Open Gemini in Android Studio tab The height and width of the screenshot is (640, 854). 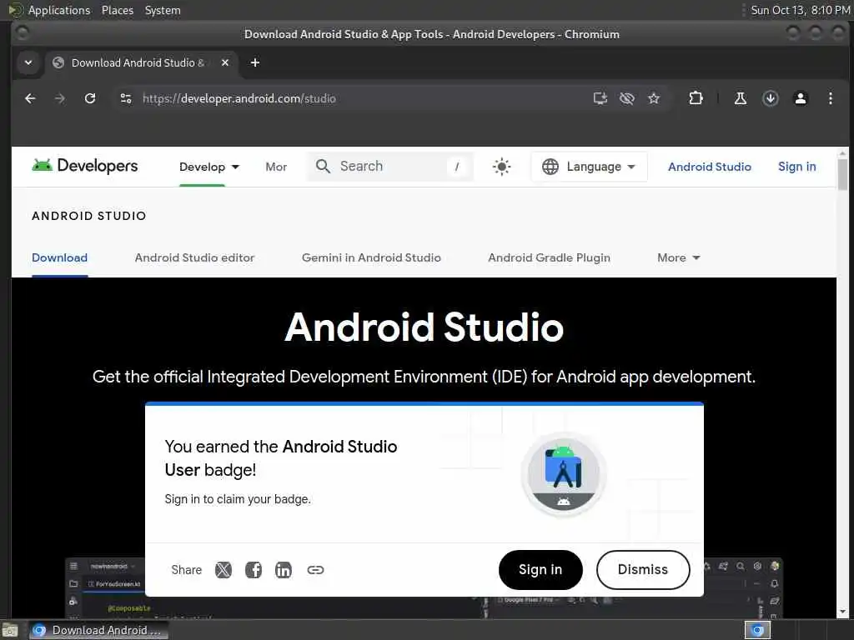coord(371,257)
